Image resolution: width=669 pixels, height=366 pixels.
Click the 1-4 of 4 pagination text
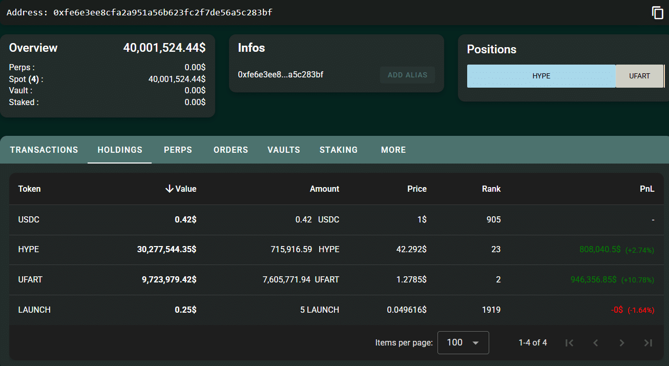(x=533, y=342)
